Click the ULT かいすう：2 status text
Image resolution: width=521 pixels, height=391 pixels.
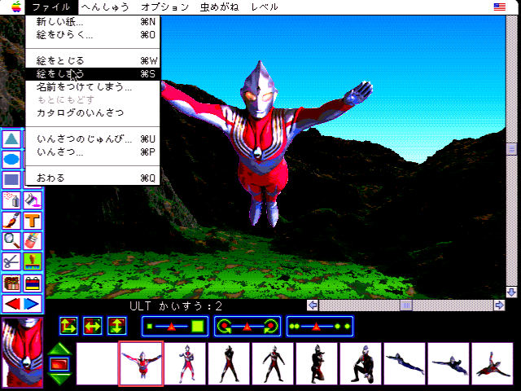click(x=176, y=306)
